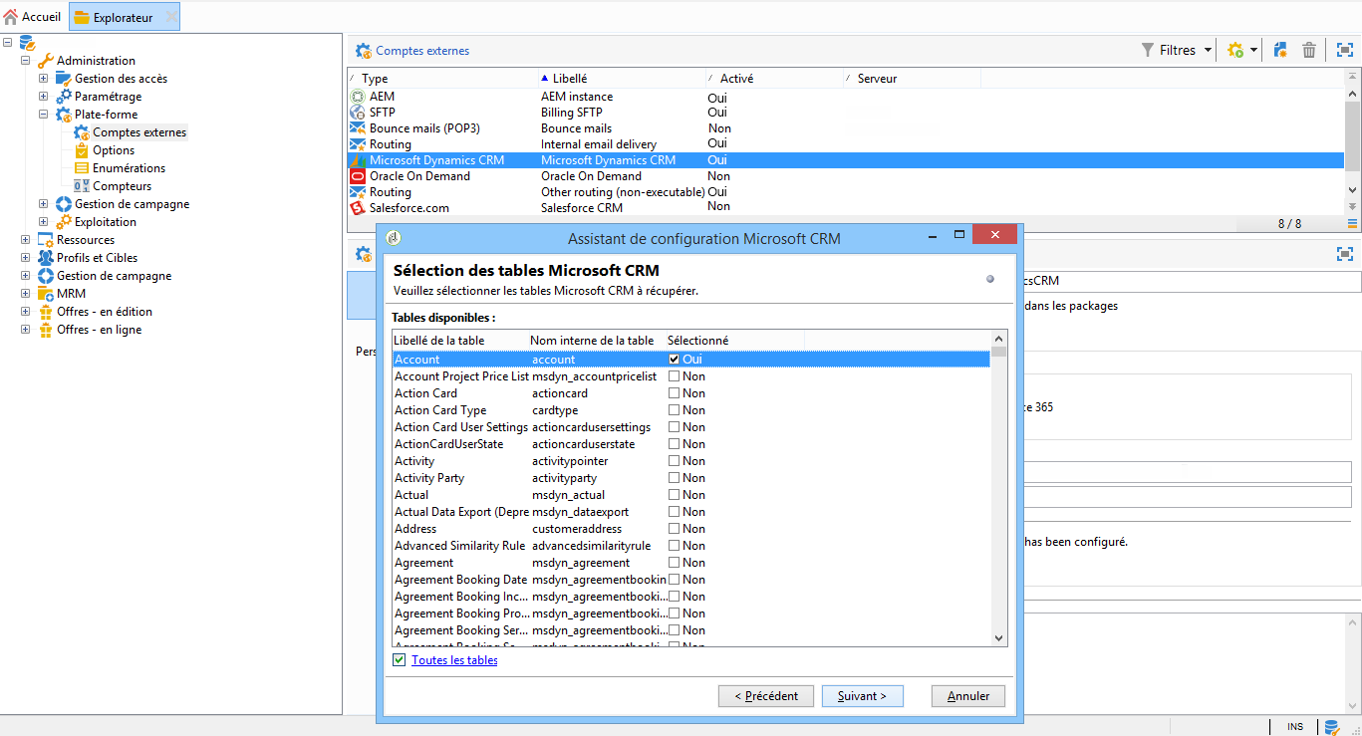Click the Suivant button
Image resolution: width=1362 pixels, height=736 pixels.
click(863, 696)
